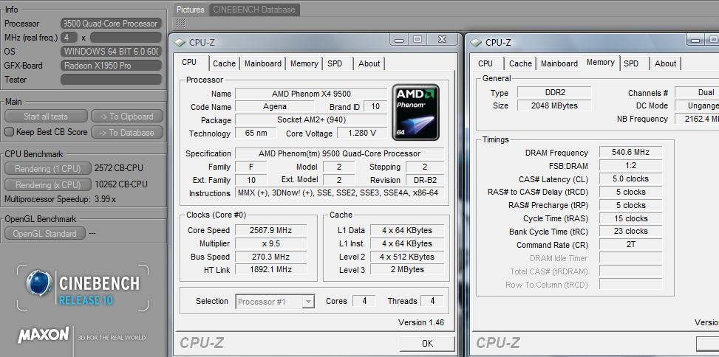Click the grid icon below the Pictures tab
Viewport: 719px width, 357px height.
181,24
